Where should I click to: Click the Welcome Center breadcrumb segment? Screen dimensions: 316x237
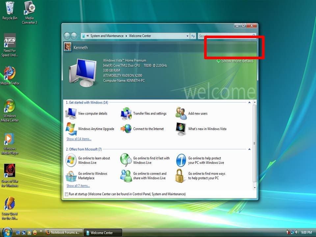(x=140, y=36)
